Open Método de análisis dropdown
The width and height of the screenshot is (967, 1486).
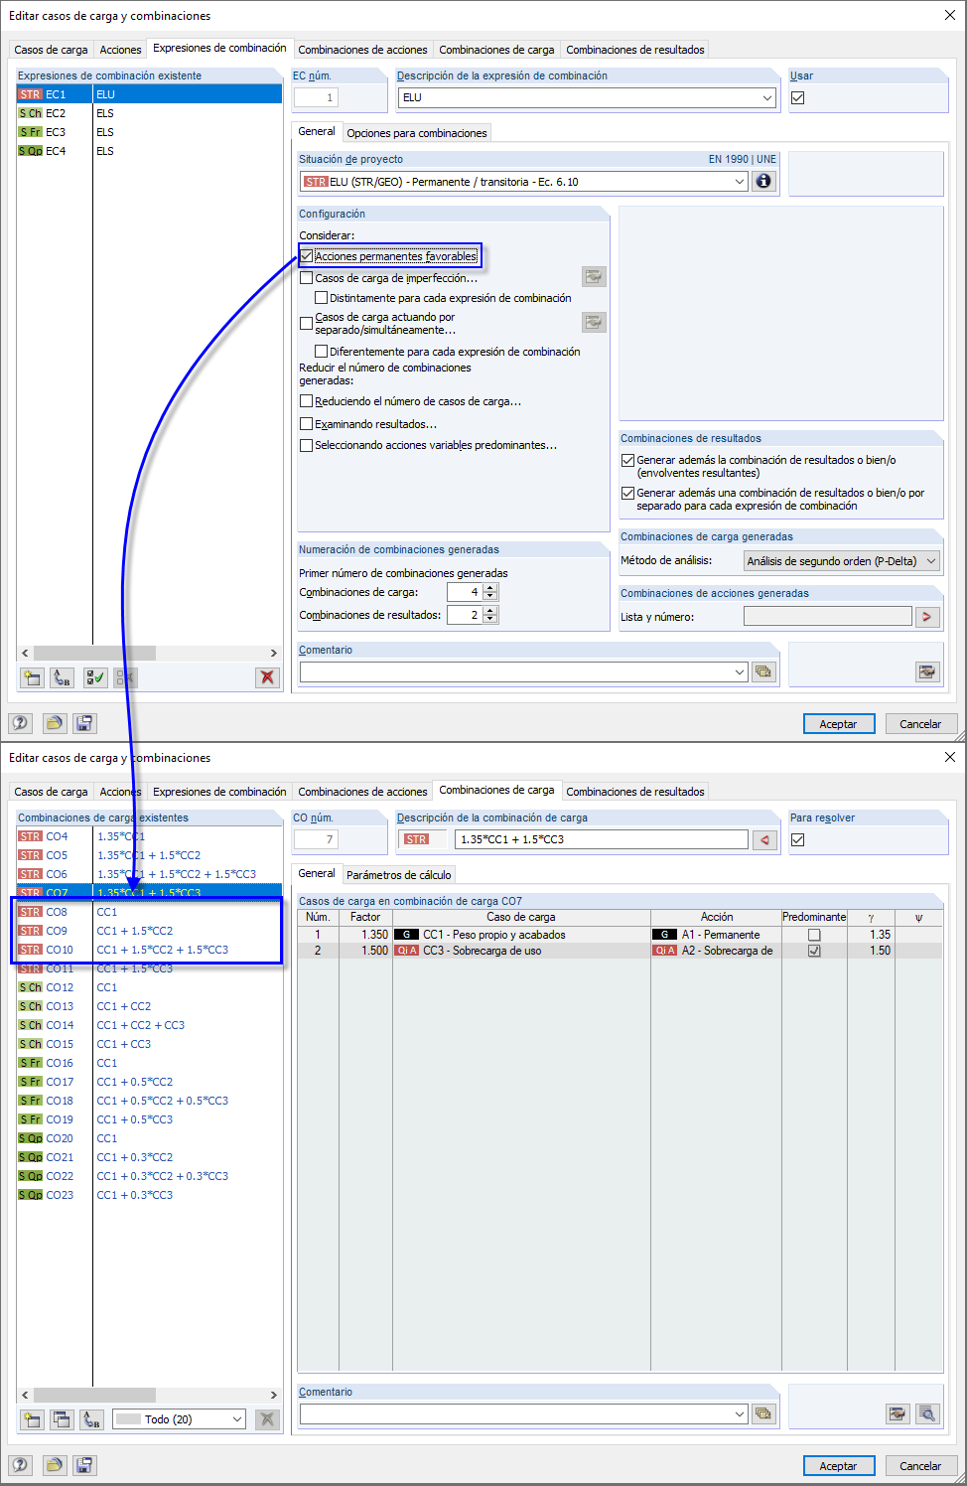point(931,561)
